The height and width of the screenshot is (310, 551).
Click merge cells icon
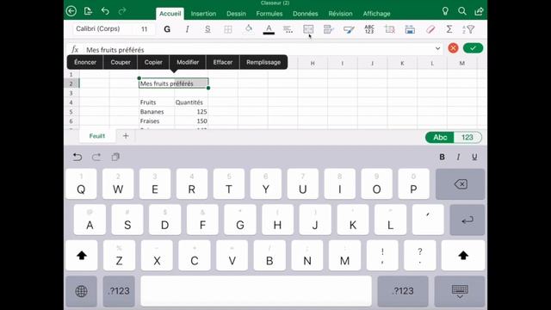click(x=308, y=29)
